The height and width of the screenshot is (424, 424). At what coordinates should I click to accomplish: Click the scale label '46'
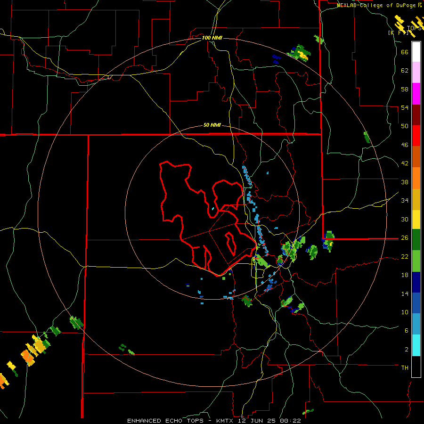tap(405, 145)
